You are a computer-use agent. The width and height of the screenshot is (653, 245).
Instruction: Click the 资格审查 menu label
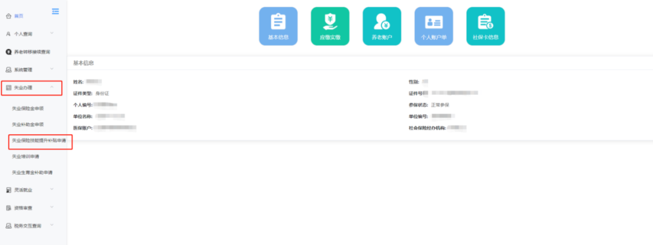(x=23, y=207)
